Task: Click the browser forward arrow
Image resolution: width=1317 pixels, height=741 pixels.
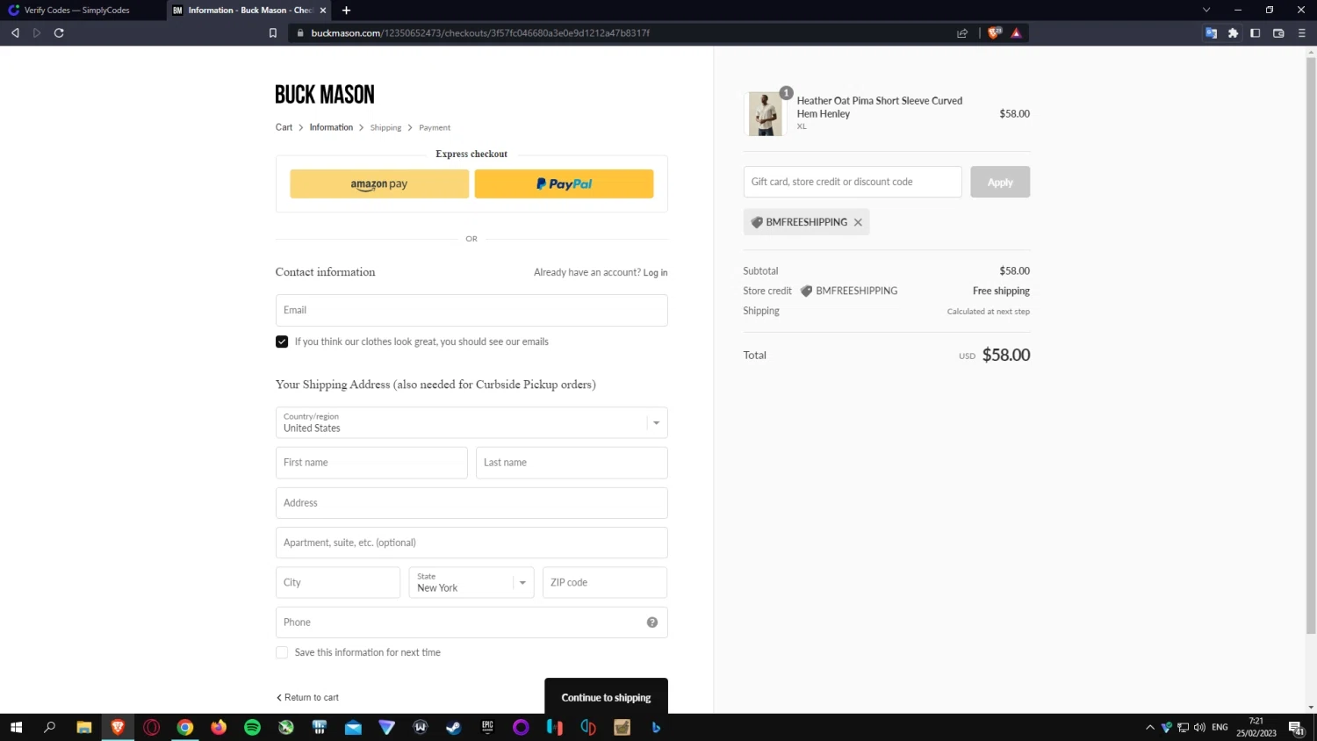Action: [x=37, y=33]
